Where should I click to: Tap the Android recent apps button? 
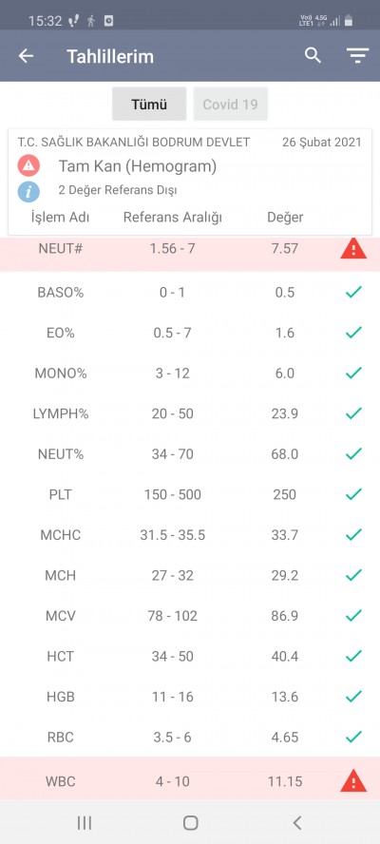84,822
